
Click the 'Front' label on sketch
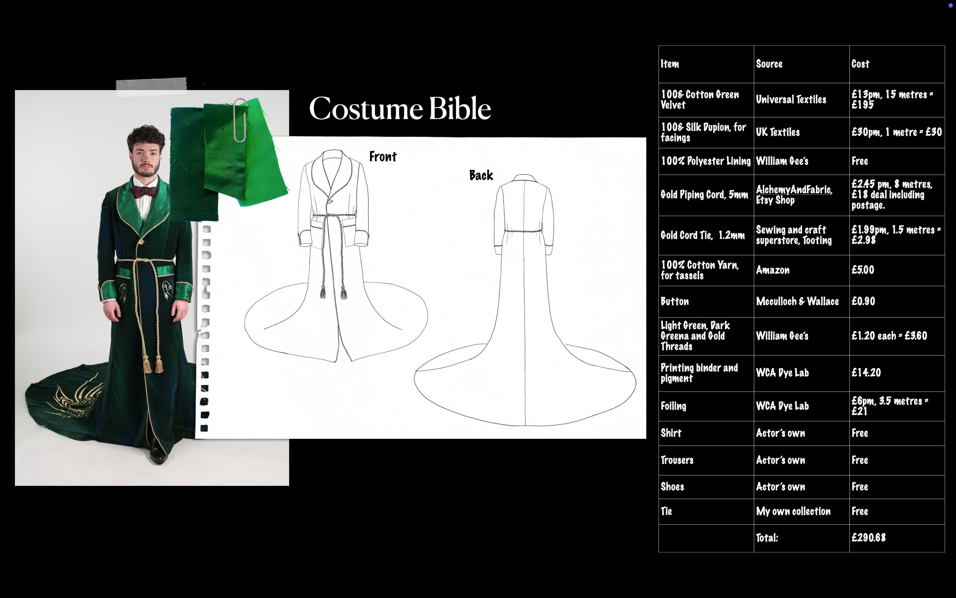(382, 156)
